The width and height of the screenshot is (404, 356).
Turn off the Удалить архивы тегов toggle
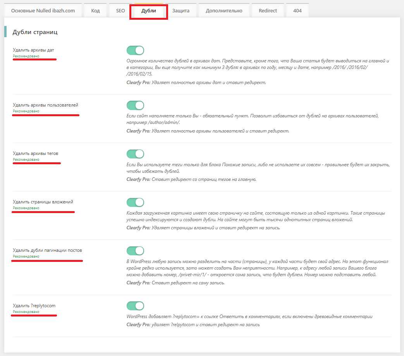(135, 154)
